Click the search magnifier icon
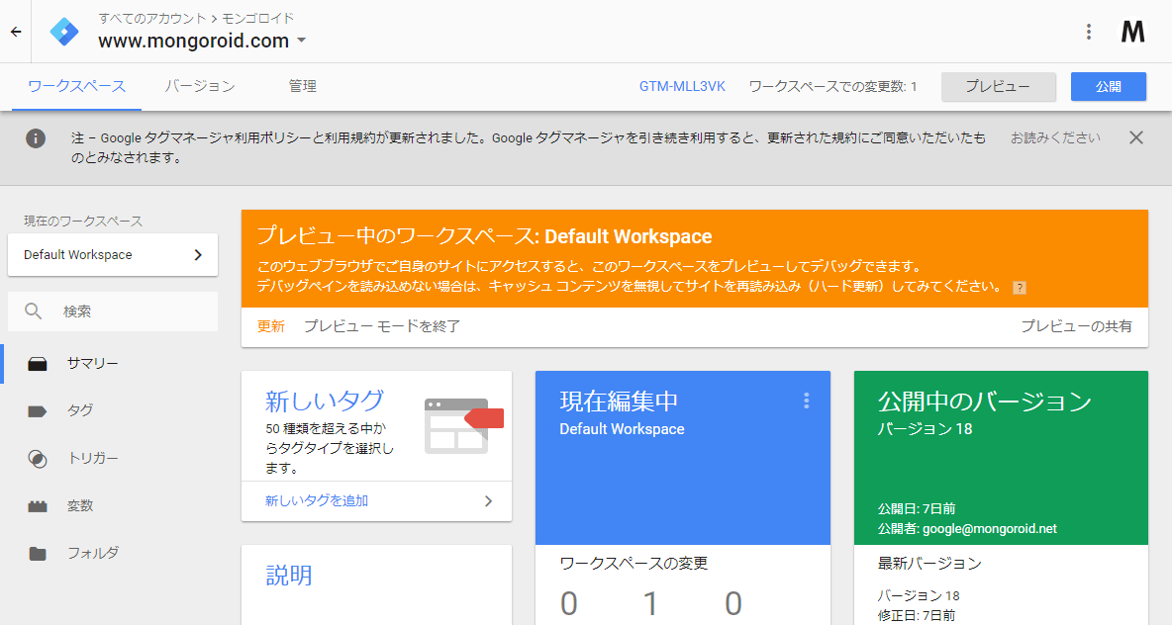1172x625 pixels. click(33, 311)
